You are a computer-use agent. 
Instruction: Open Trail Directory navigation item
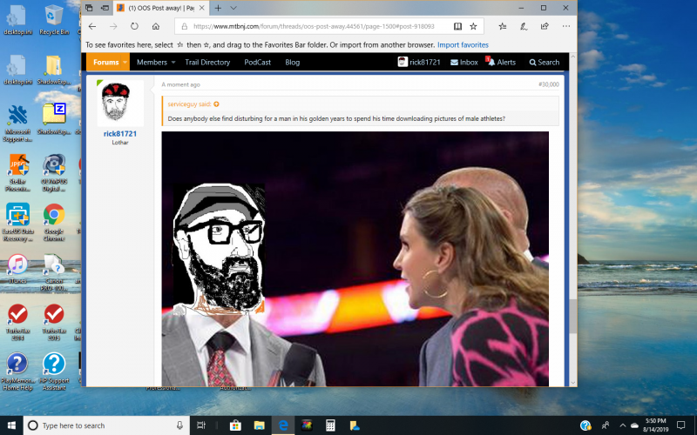click(209, 63)
